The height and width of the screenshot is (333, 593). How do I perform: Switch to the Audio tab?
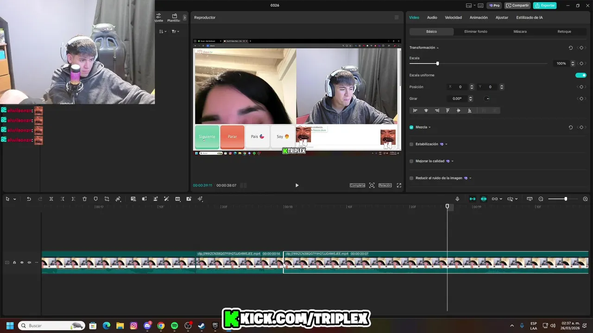(432, 18)
